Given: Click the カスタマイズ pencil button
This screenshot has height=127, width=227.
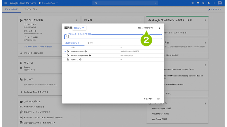Looking at the screenshot, I should click(x=214, y=9).
